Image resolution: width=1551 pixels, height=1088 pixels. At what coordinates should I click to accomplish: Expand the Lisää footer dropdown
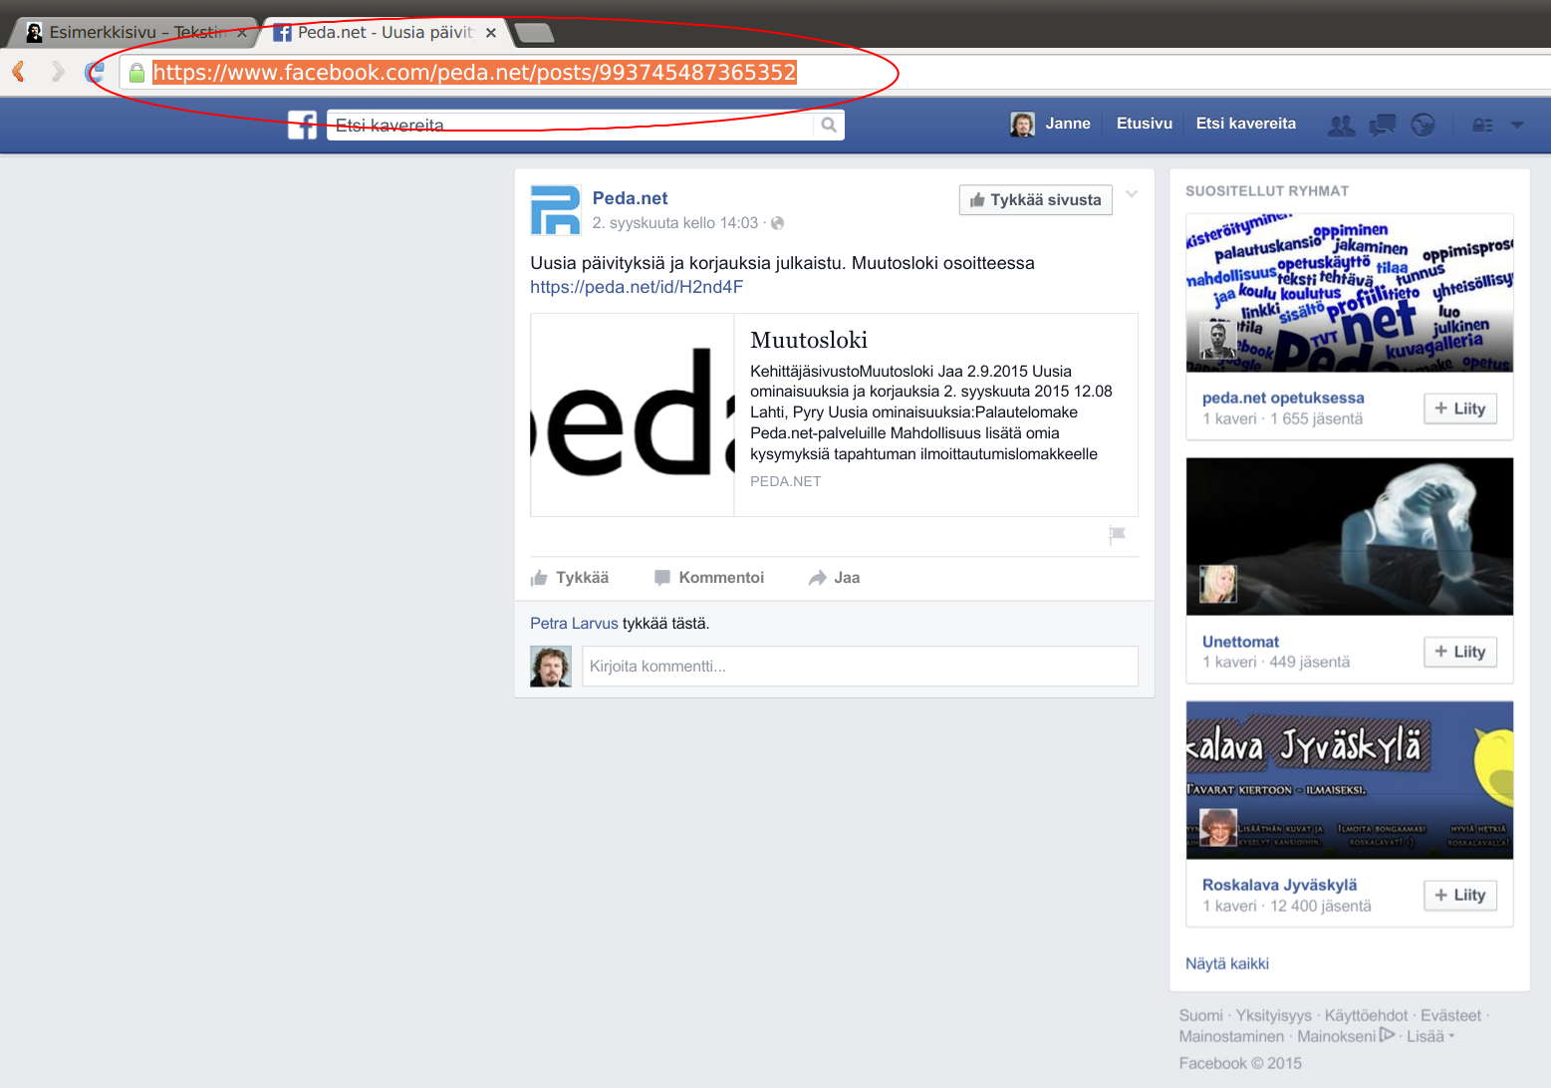1430,1036
